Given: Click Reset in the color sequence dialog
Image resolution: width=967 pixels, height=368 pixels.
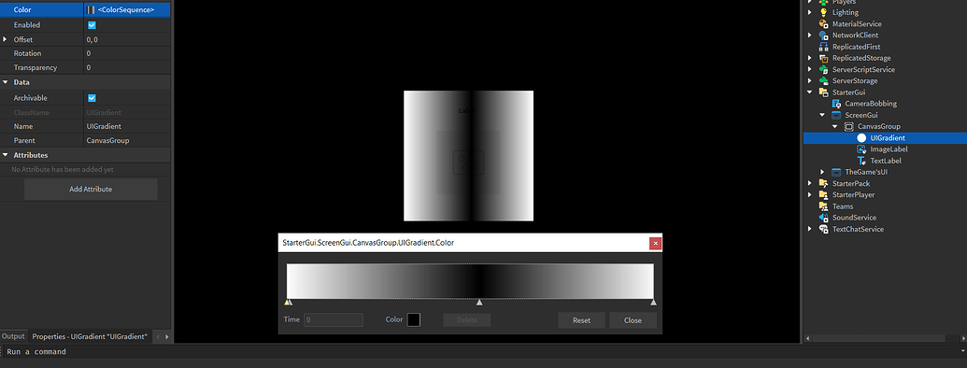Looking at the screenshot, I should (581, 320).
